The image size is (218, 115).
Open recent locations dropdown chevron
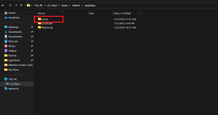pos(16,6)
